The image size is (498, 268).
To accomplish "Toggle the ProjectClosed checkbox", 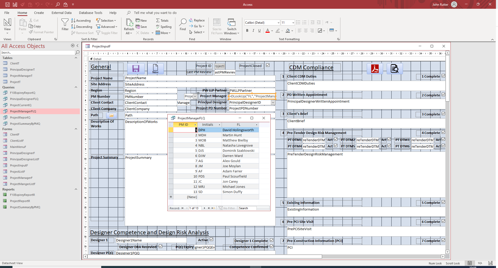I will coord(268,65).
